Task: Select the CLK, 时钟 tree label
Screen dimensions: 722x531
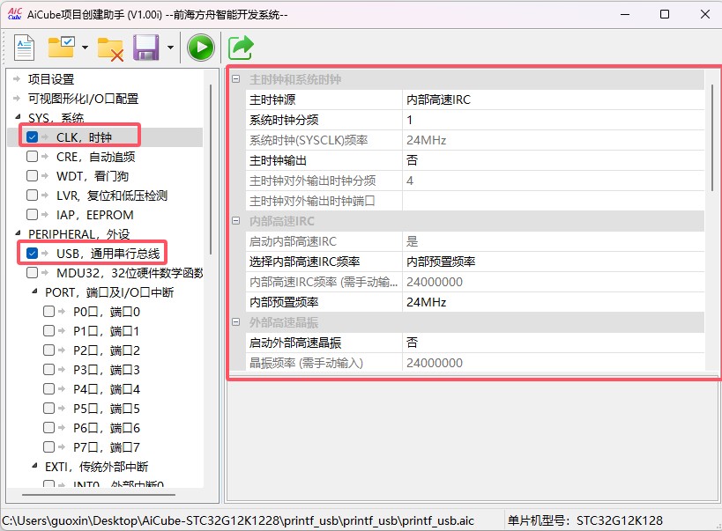Action: click(x=85, y=137)
